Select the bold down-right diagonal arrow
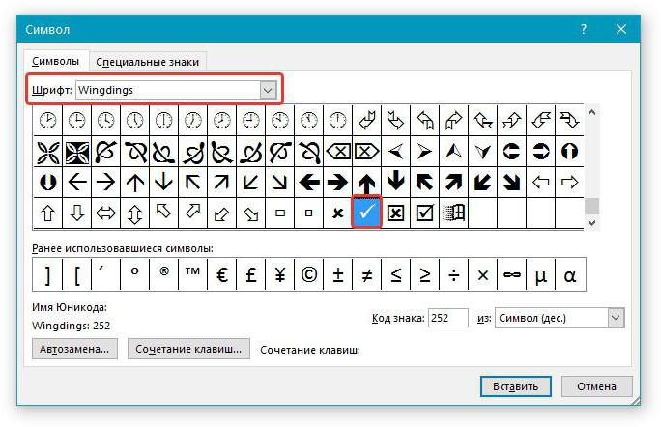661x427 pixels. pos(511,182)
